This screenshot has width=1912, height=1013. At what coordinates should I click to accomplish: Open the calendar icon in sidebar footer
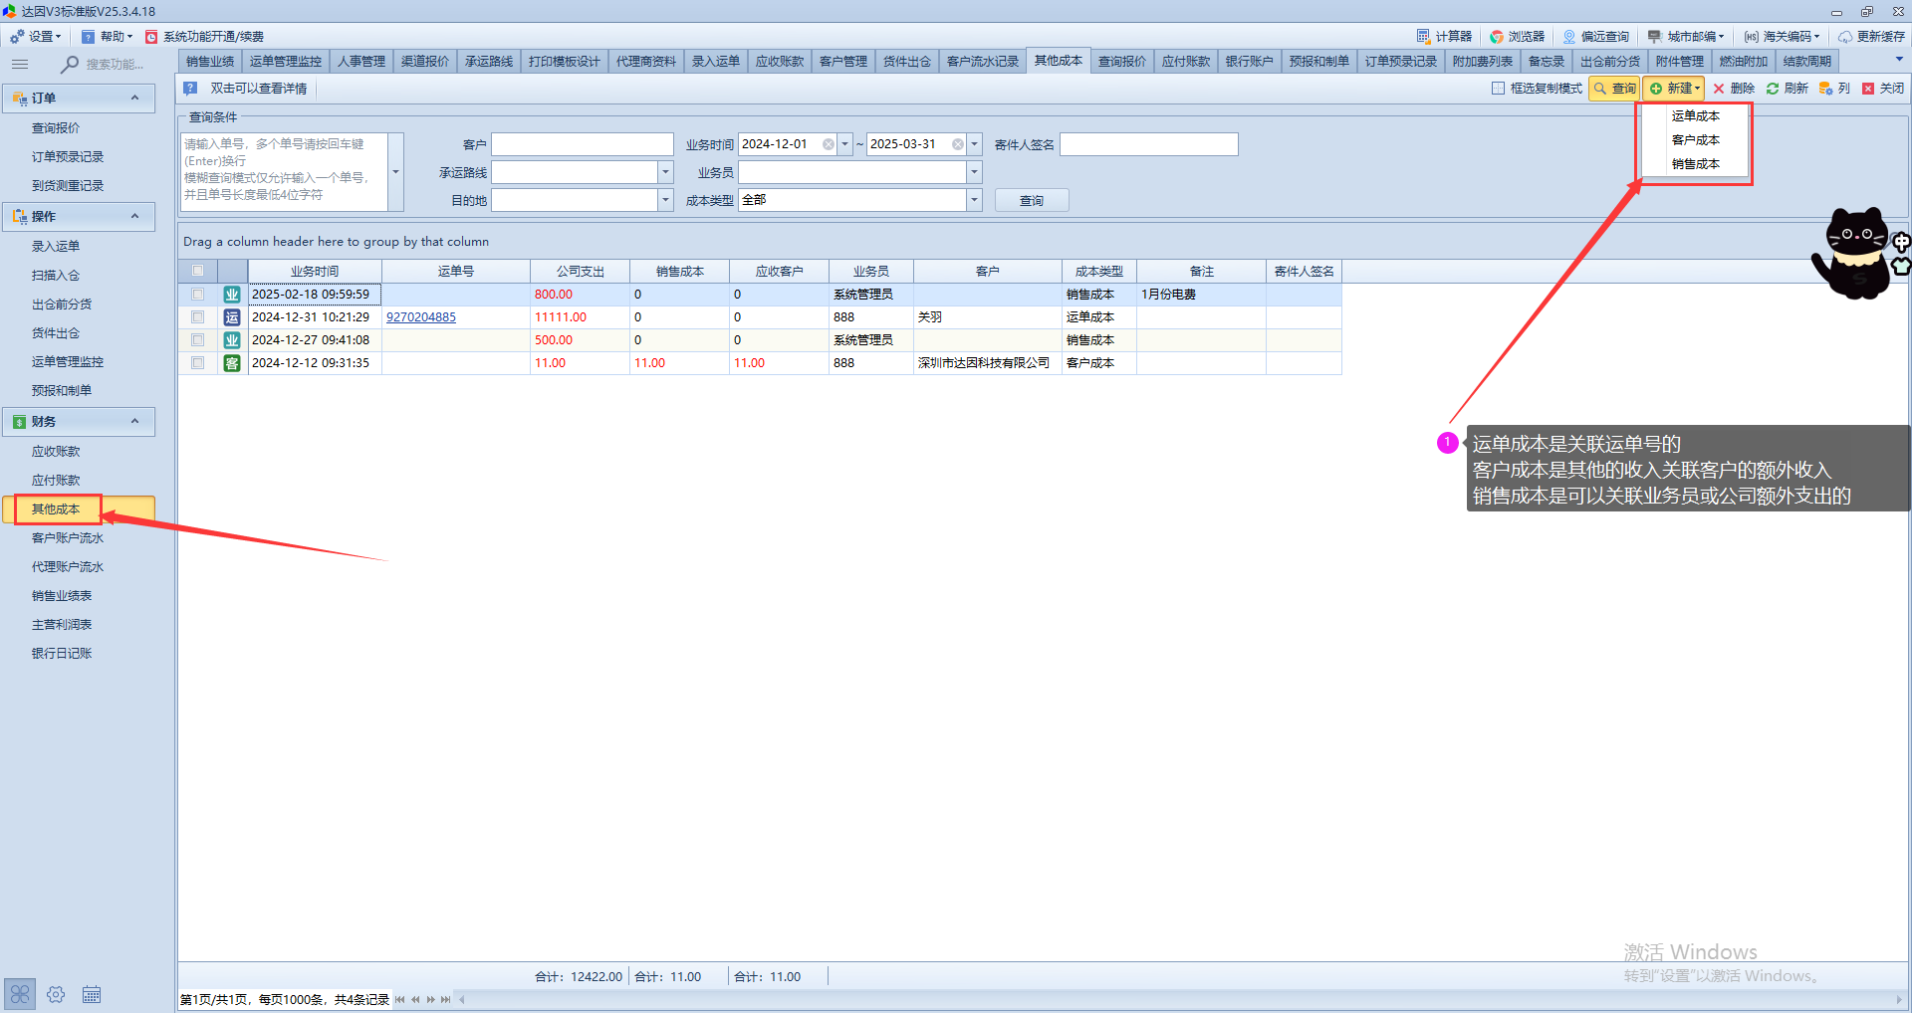pyautogui.click(x=92, y=994)
